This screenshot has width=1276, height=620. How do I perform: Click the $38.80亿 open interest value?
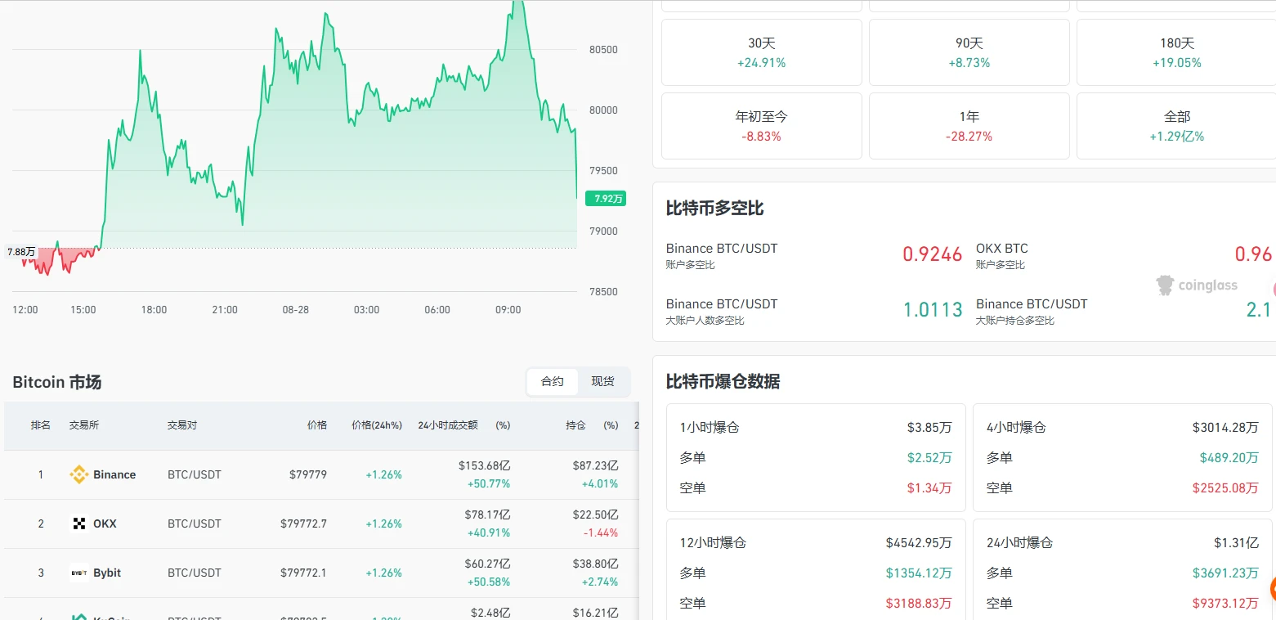[x=595, y=564]
